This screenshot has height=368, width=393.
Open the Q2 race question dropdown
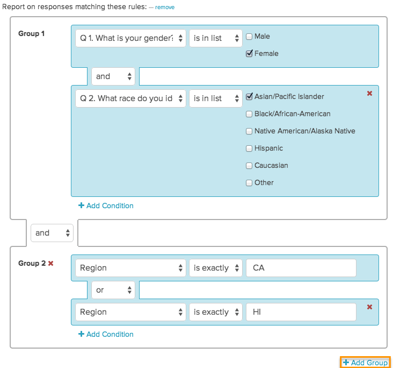tap(130, 98)
